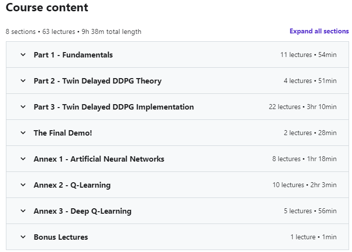Click the arrow beside Annex 3 - Deep Q-Learning
352x252 pixels.
click(23, 211)
